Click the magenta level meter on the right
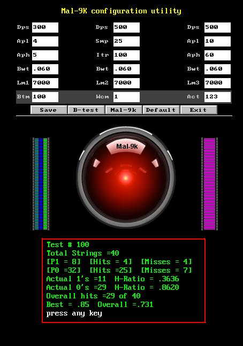The width and height of the screenshot is (243, 346). click(209, 184)
